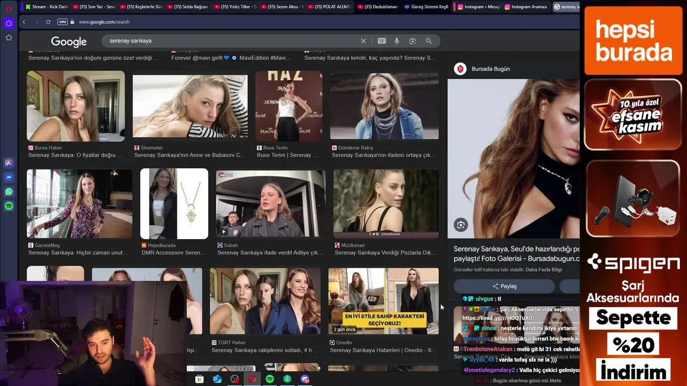Click the www.google.com/search address bar
The image size is (687, 386).
(x=104, y=22)
